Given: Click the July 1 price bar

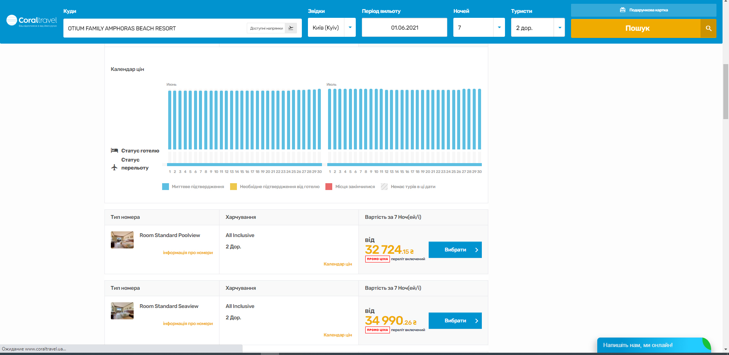Looking at the screenshot, I should click(x=330, y=119).
